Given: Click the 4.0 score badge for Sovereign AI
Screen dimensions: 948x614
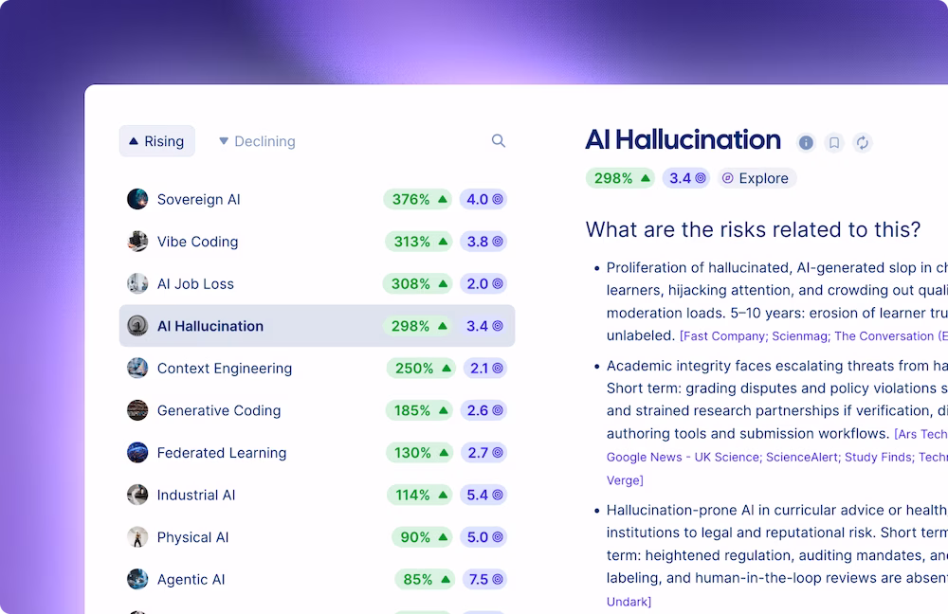Looking at the screenshot, I should point(483,199).
